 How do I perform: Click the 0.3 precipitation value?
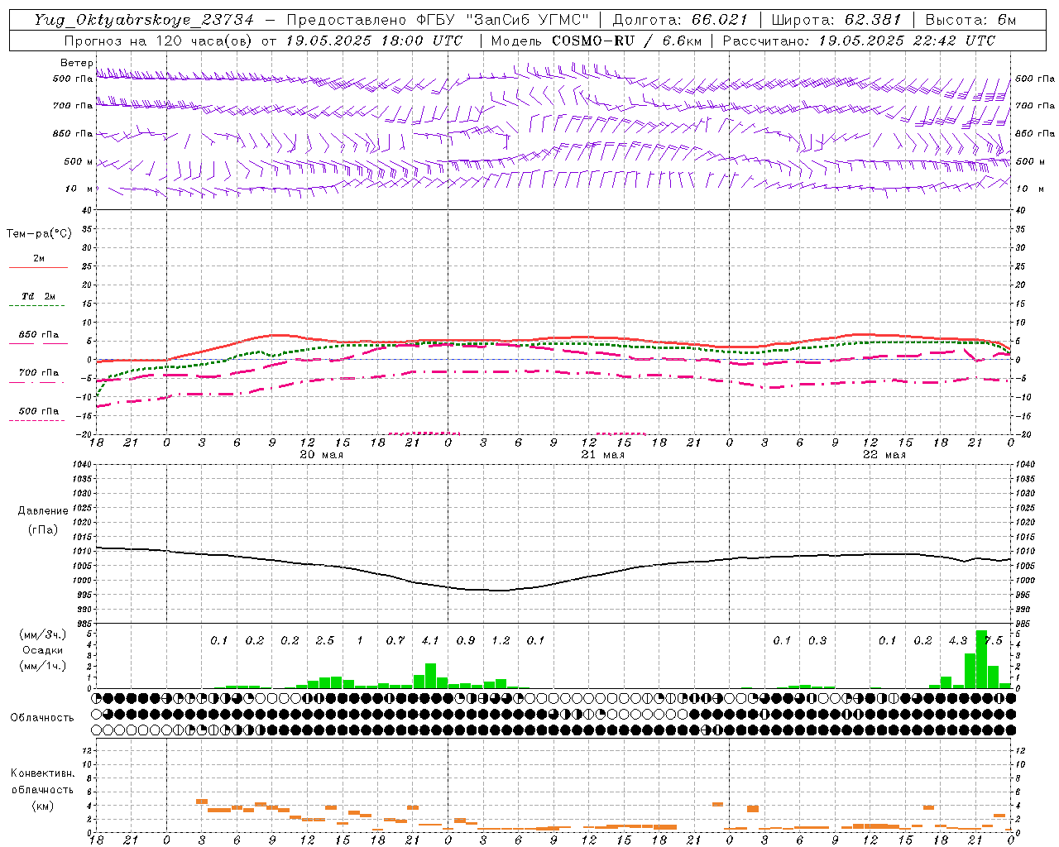pos(817,641)
